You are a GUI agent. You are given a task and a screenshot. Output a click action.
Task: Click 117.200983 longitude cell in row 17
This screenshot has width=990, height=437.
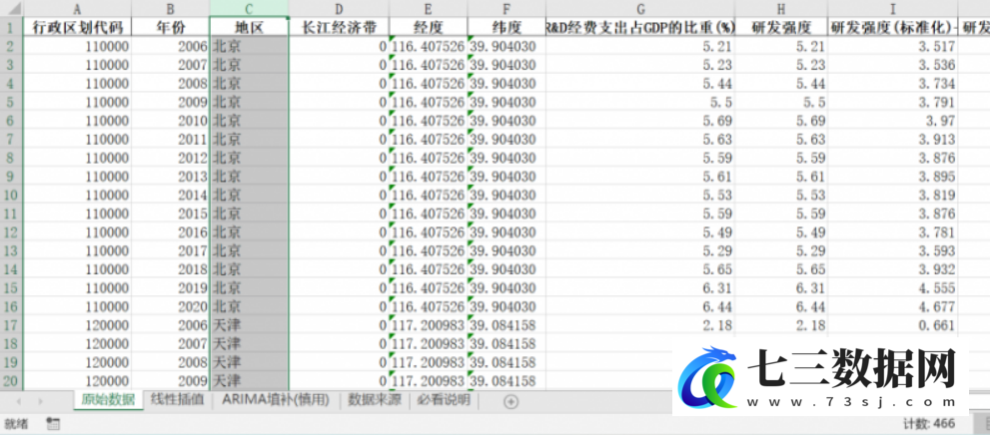pos(429,325)
